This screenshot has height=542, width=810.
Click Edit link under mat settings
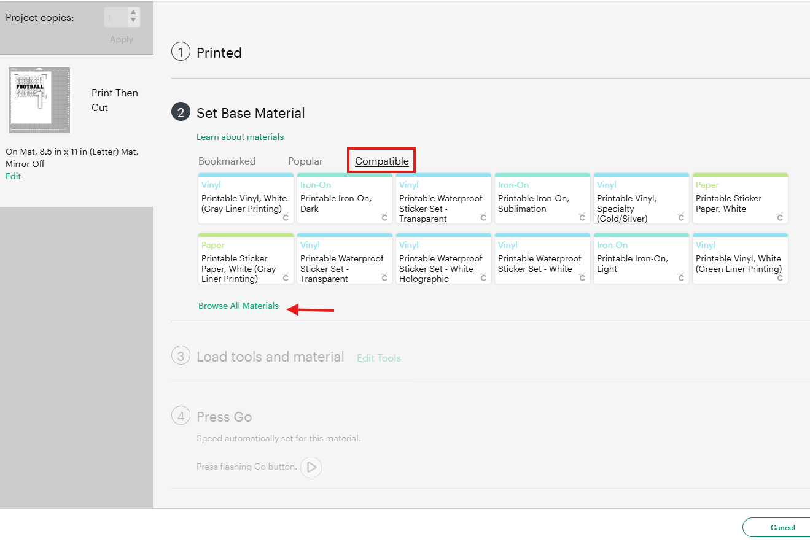[x=14, y=176]
